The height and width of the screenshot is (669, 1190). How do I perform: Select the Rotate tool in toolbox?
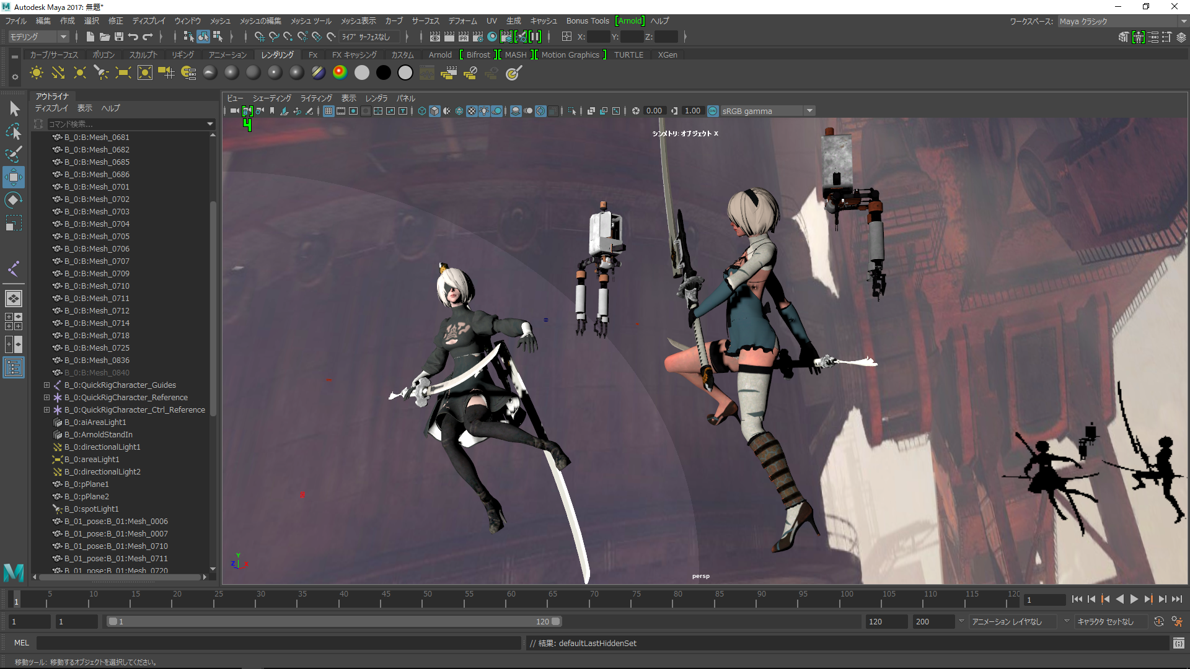click(13, 200)
